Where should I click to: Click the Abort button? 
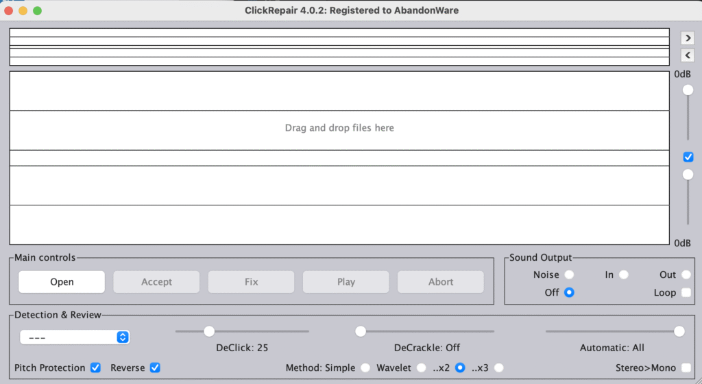[441, 281]
